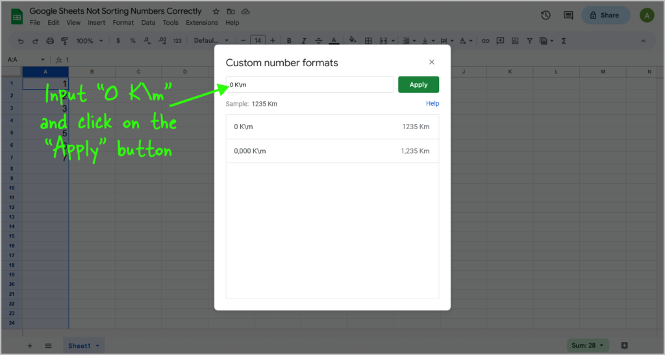
Task: Open the Insert menu
Action: click(96, 23)
